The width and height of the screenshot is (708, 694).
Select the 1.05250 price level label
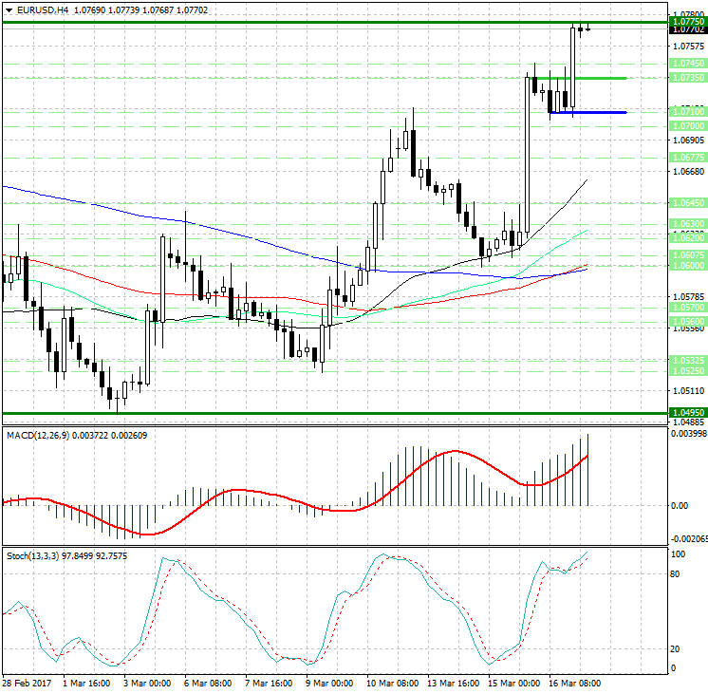pos(688,371)
